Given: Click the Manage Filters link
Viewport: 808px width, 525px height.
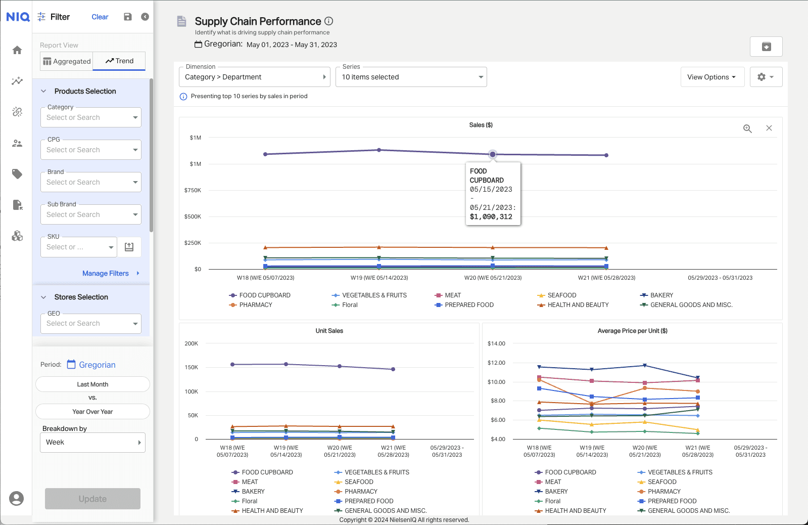Looking at the screenshot, I should 106,273.
